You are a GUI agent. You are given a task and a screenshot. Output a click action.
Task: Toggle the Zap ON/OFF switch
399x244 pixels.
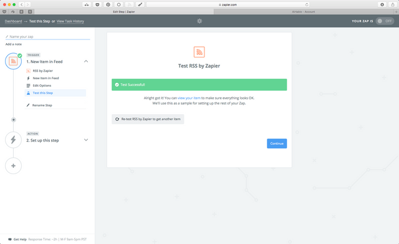[385, 21]
